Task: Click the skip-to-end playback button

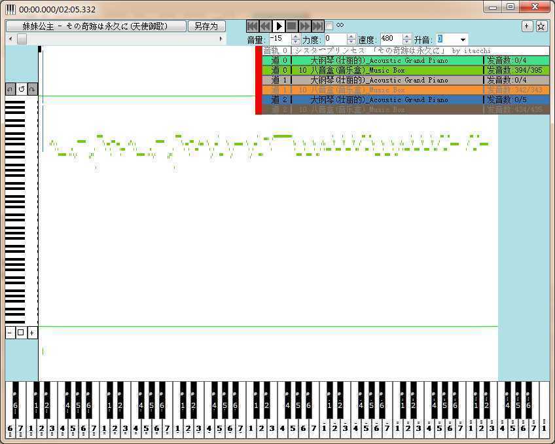Action: [317, 26]
